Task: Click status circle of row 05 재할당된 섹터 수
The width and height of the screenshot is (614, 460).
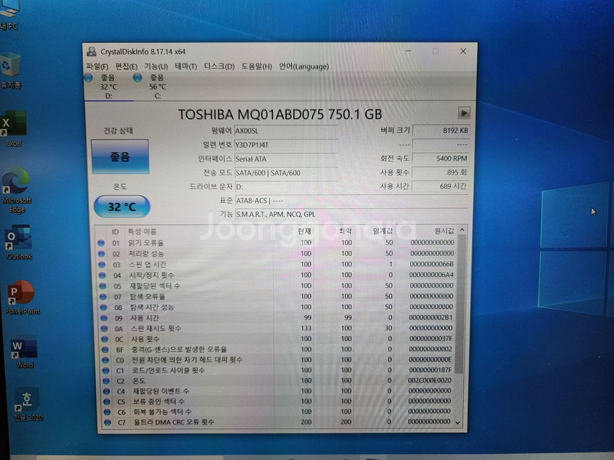Action: [103, 286]
